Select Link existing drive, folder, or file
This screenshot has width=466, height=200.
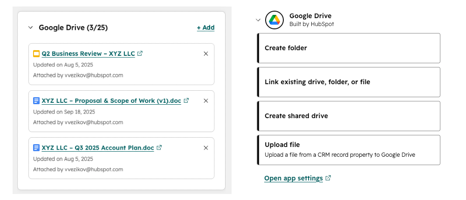(x=349, y=82)
